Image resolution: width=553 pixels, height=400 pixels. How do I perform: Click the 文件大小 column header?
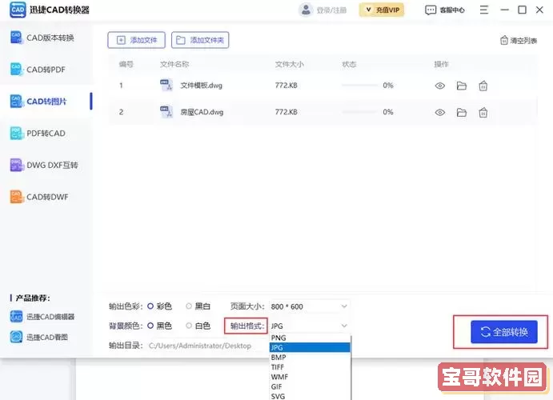[289, 64]
